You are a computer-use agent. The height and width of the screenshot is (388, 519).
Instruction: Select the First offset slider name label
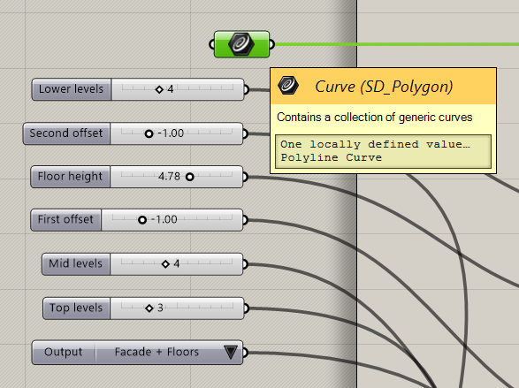[65, 220]
